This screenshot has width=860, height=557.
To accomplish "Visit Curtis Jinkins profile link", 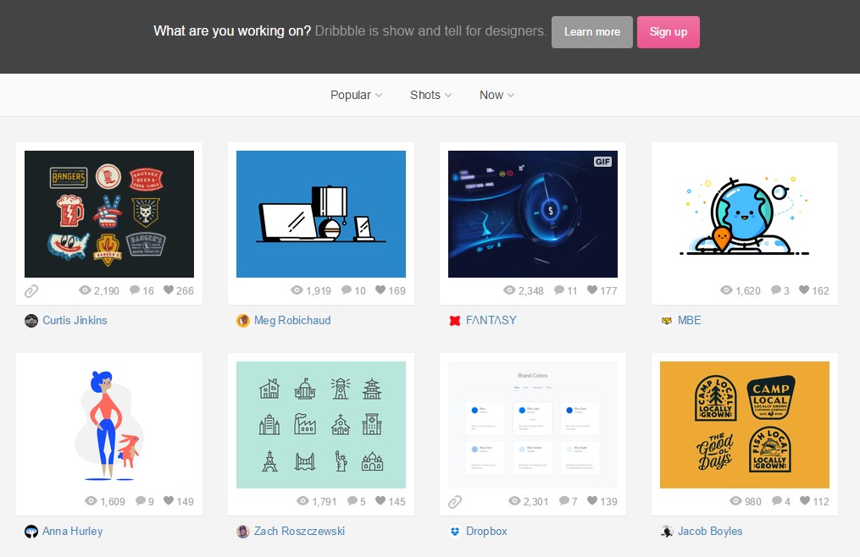I will [x=75, y=320].
